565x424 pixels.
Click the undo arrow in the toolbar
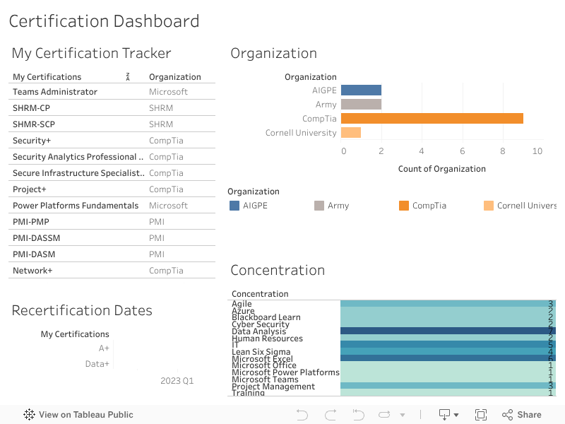(x=302, y=415)
